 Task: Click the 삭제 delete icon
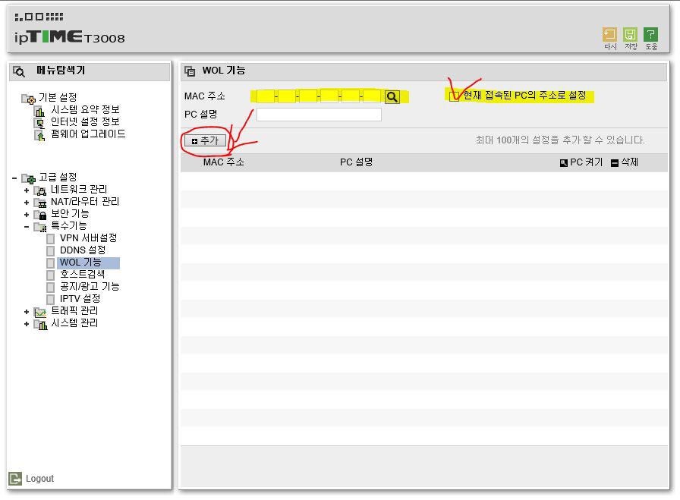[x=615, y=163]
